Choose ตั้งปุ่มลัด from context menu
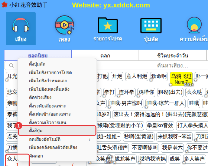The width and height of the screenshot is (208, 166). click(57, 64)
